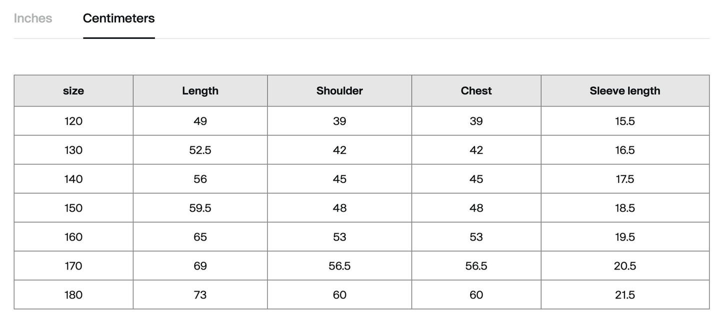
Task: Switch to the Inches tab
Action: click(33, 18)
